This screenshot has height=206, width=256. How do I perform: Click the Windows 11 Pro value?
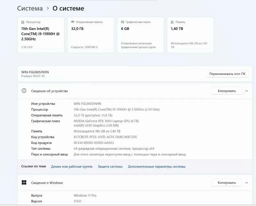(85, 195)
